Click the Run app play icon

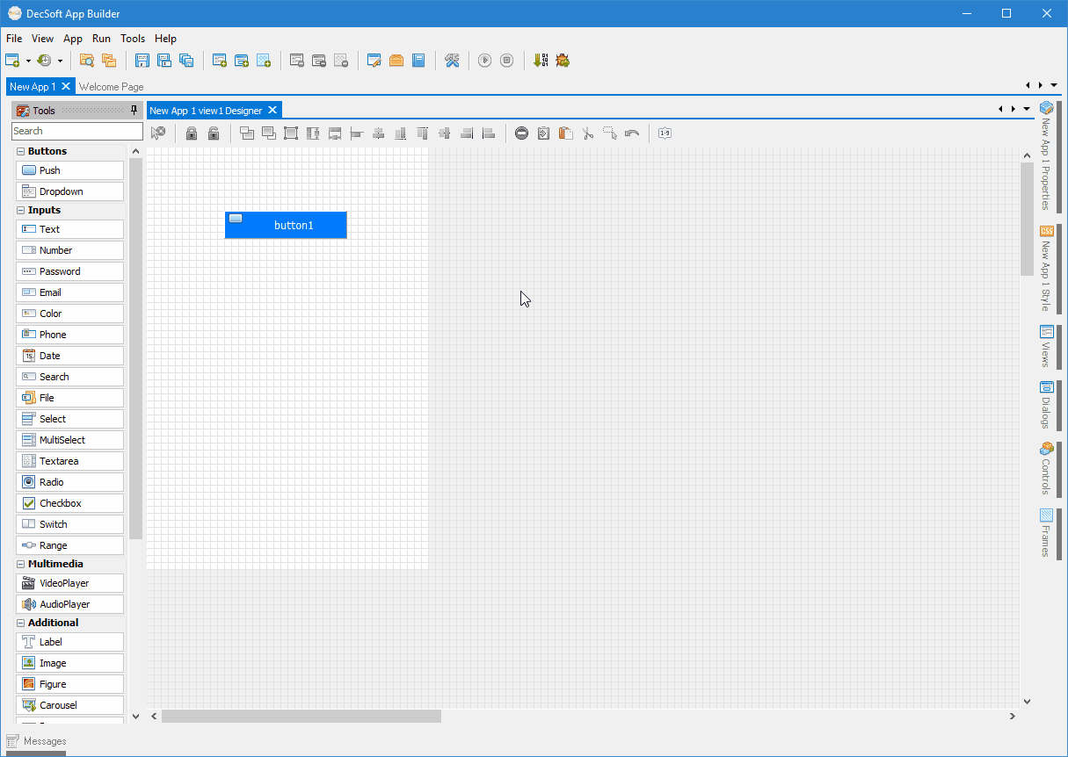pyautogui.click(x=484, y=61)
